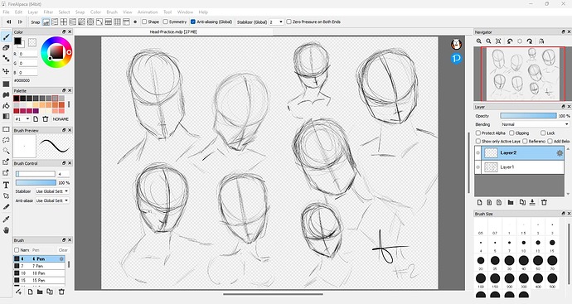
Task: Select the 100 brush size dot
Action: pos(481,279)
